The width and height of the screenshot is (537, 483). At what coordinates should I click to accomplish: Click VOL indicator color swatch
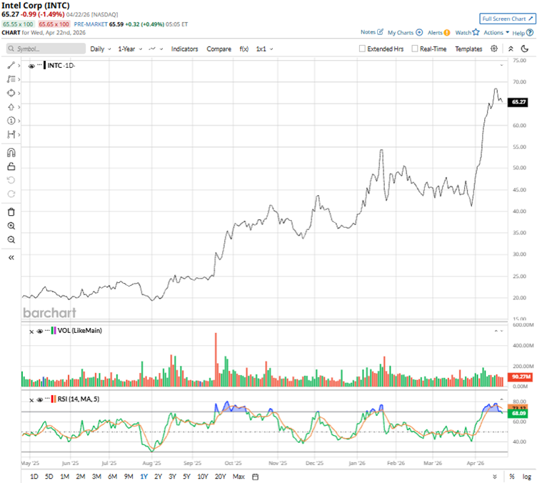[54, 331]
